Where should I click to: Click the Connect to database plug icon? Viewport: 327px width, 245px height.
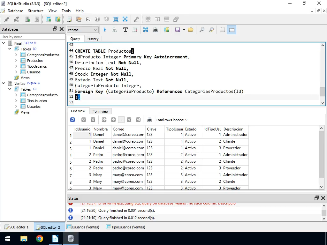point(7,19)
